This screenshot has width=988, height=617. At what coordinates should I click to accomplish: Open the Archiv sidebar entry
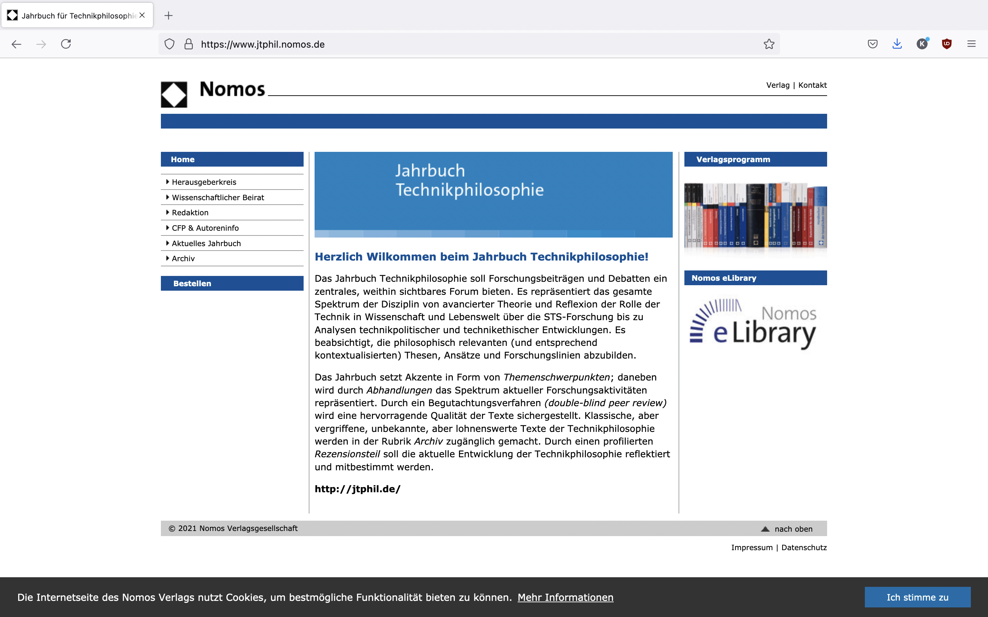(183, 259)
